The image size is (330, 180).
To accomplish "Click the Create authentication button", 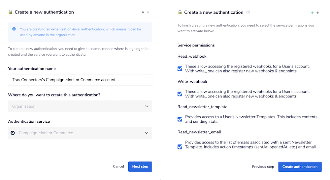I will point(300,167).
